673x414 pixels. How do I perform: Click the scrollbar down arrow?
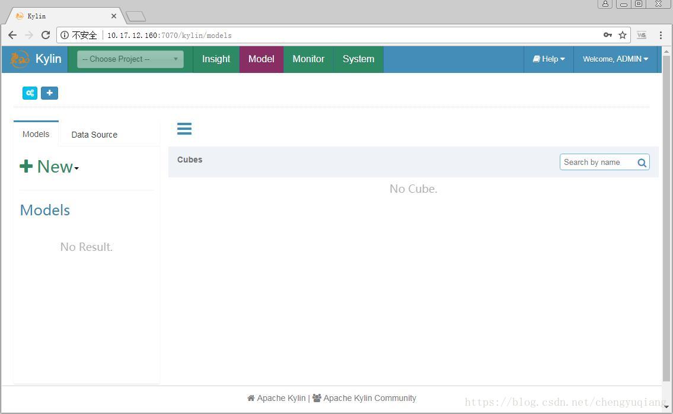coord(666,406)
